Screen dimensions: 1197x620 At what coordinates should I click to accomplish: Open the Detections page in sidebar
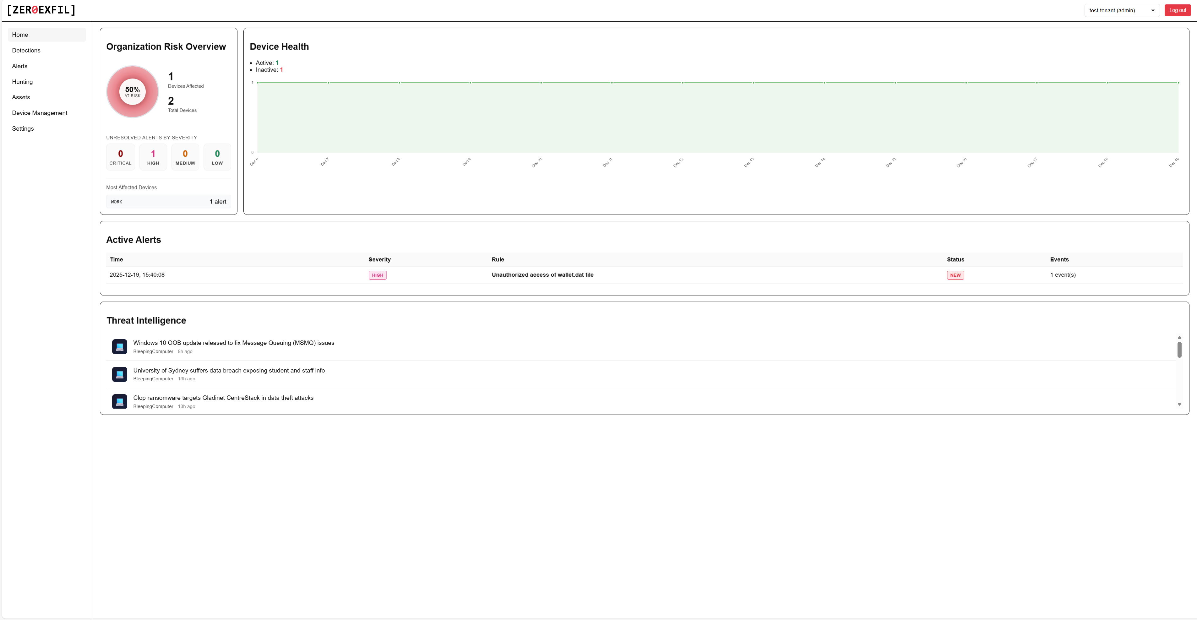pyautogui.click(x=26, y=50)
